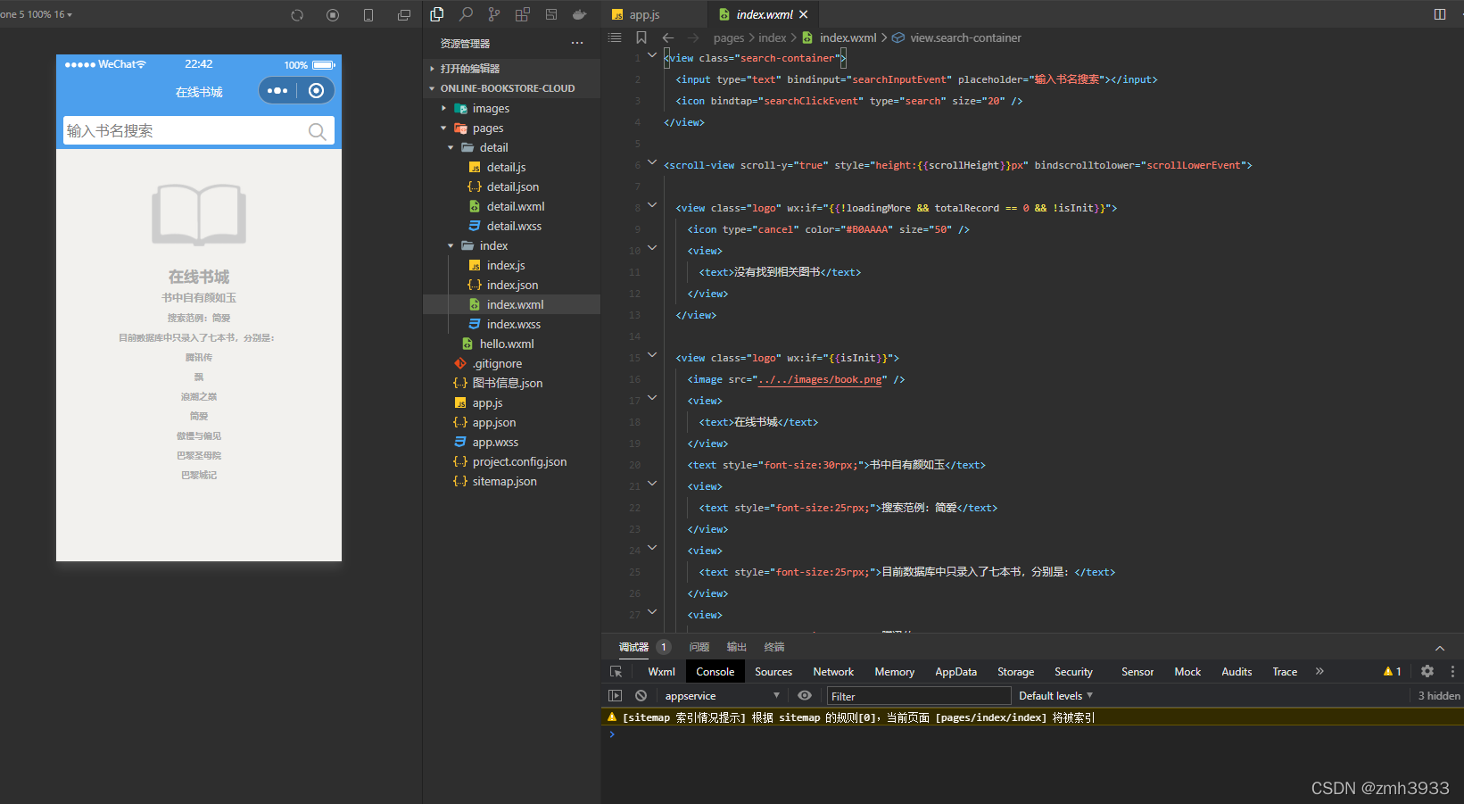Open the Explorer files icon
The image size is (1464, 804).
[x=437, y=14]
